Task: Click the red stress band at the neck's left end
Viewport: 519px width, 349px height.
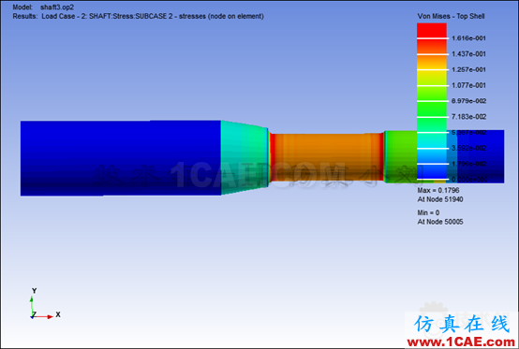Action: (x=273, y=157)
